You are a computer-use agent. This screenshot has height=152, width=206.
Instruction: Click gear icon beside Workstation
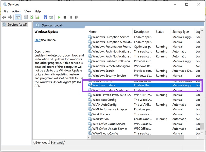click(90, 119)
